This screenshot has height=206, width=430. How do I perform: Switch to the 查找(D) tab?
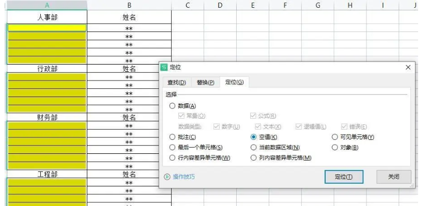[x=177, y=83]
